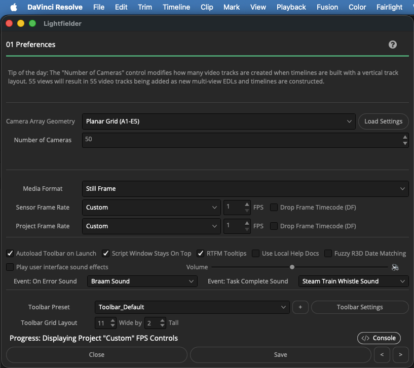Enable Use Local Help Docs checkbox
Viewport: 414px width, 368px height.
[255, 254]
